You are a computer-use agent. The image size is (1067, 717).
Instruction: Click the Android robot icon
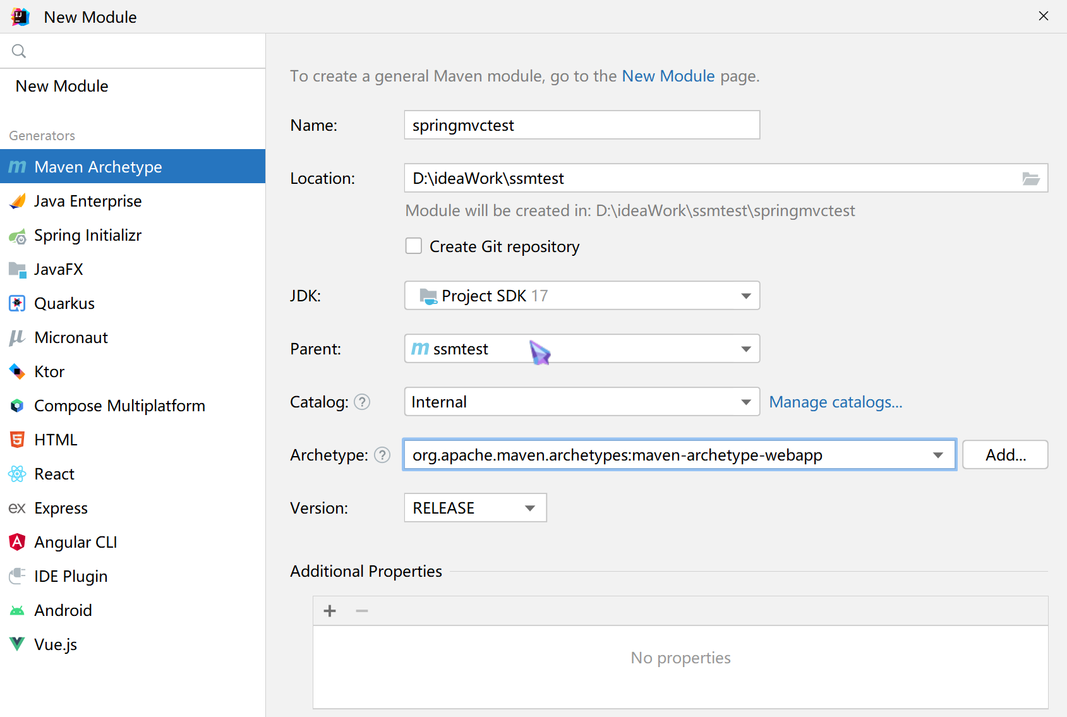click(x=17, y=611)
